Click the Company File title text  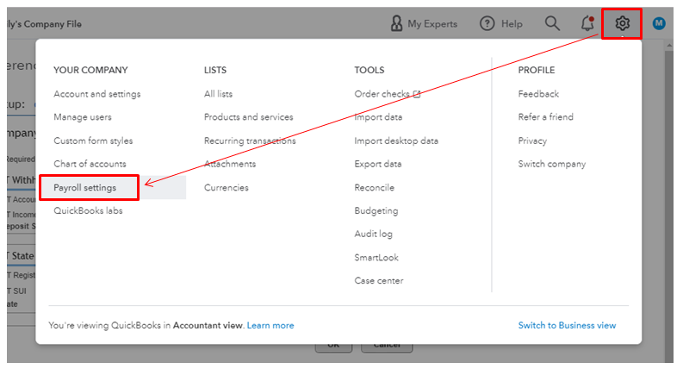tap(45, 24)
